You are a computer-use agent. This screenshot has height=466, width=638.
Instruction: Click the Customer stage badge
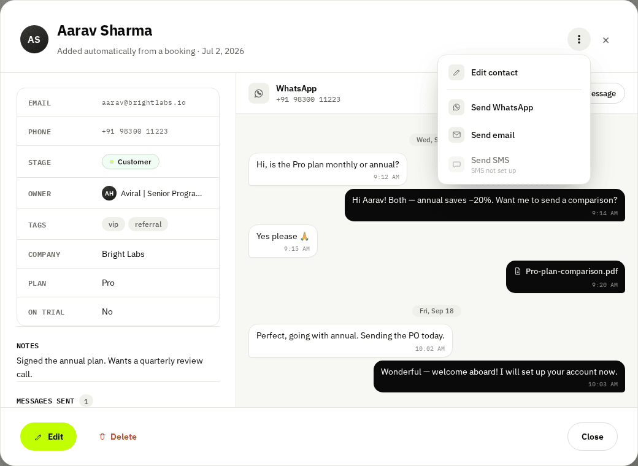[131, 162]
